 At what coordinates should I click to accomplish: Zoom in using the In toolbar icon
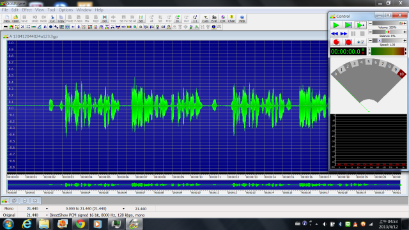(178, 19)
